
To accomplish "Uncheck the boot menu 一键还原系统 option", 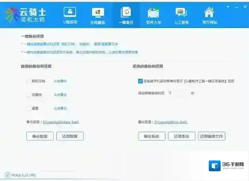I will 140,81.
